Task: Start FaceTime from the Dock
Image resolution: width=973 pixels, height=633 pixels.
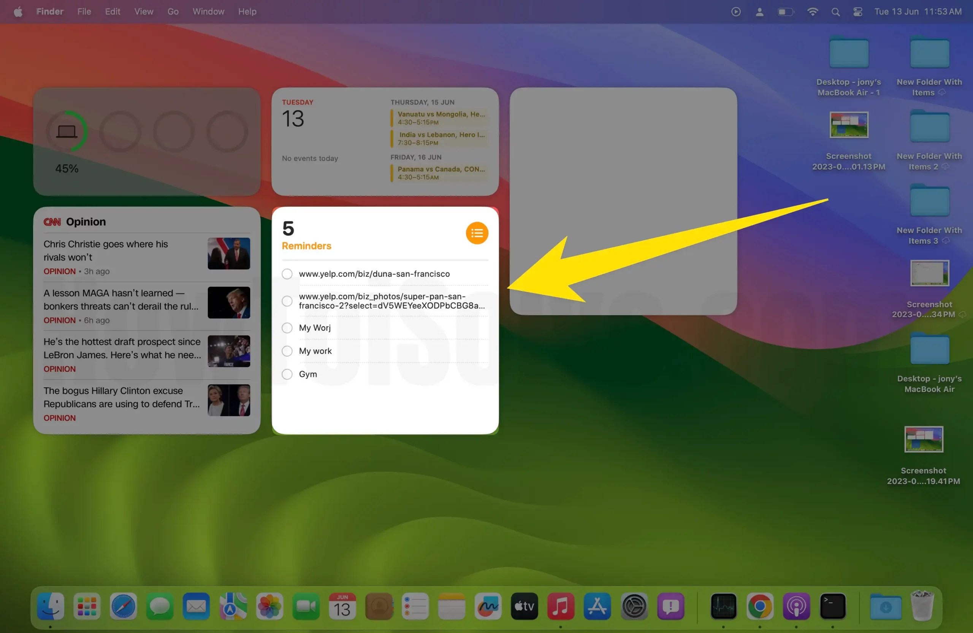Action: [306, 606]
